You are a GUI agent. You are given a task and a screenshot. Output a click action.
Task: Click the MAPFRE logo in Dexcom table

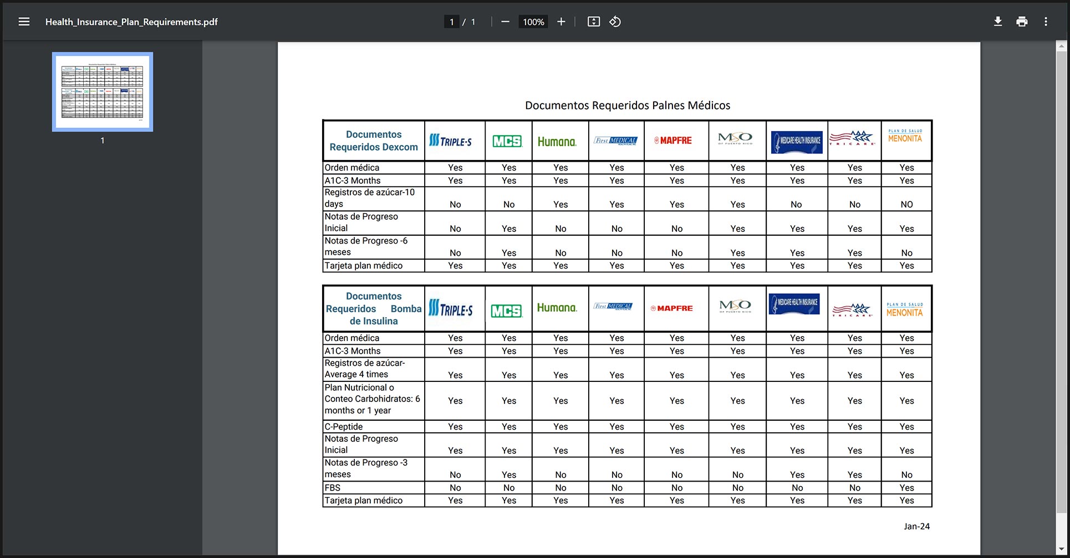pyautogui.click(x=673, y=141)
